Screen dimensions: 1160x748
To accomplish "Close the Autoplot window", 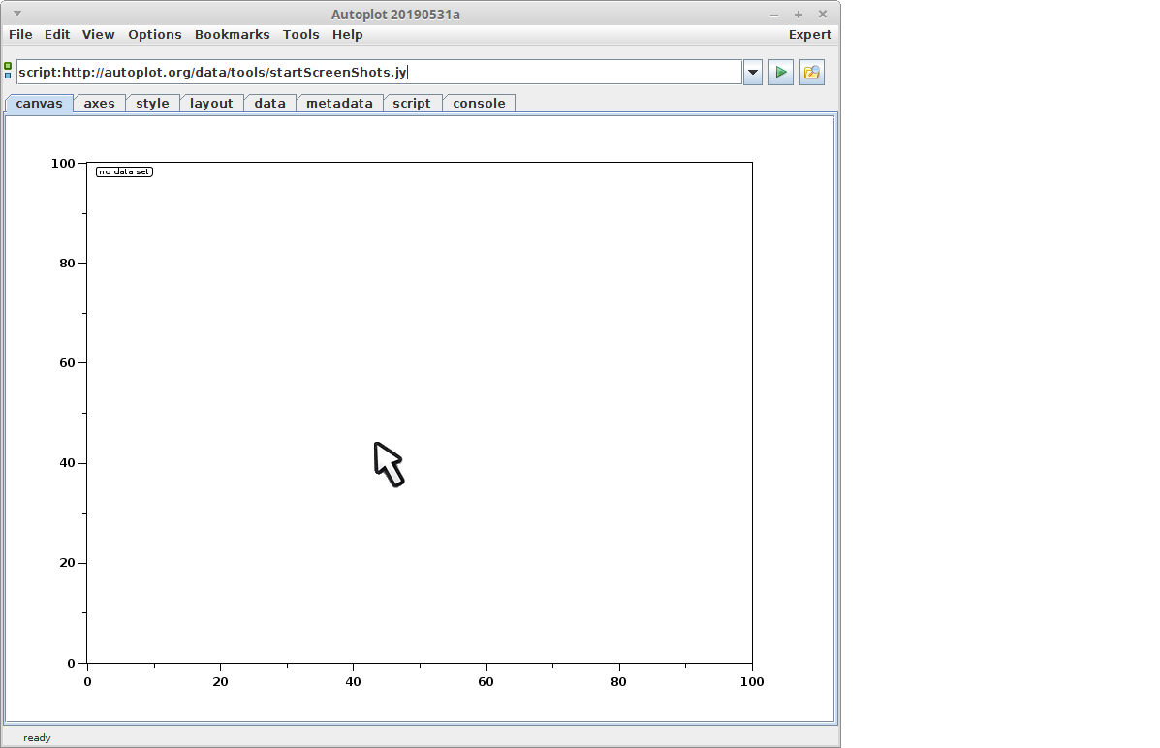I will [x=823, y=15].
